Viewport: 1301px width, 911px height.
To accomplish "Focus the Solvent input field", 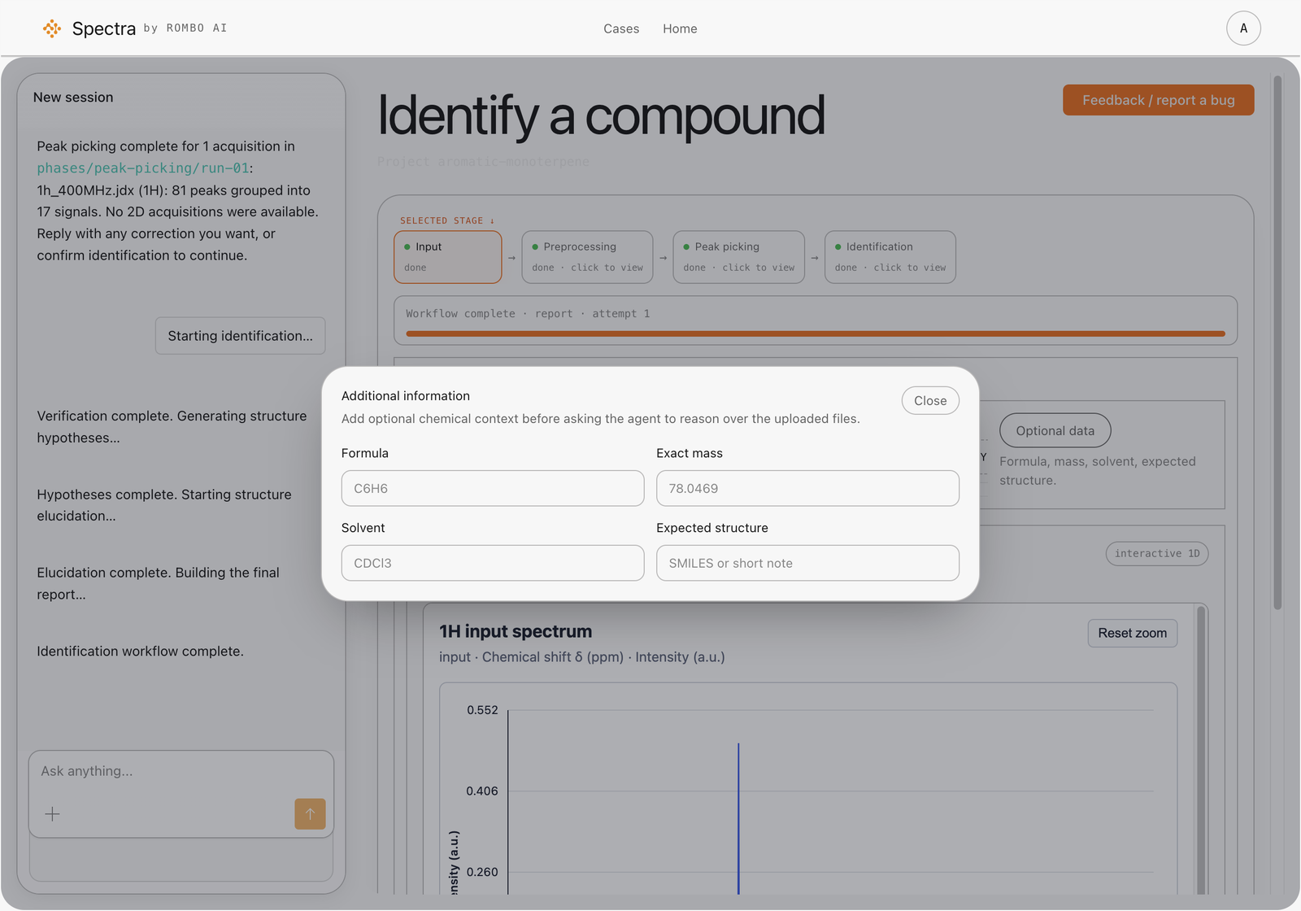I will click(x=493, y=563).
